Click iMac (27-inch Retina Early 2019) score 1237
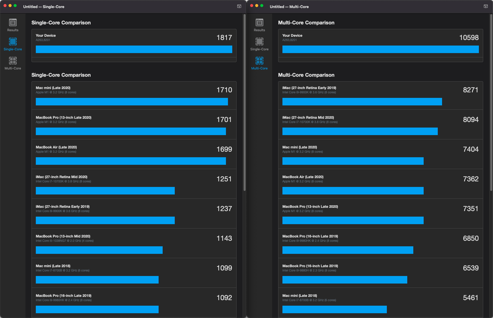493x318 pixels. (224, 209)
